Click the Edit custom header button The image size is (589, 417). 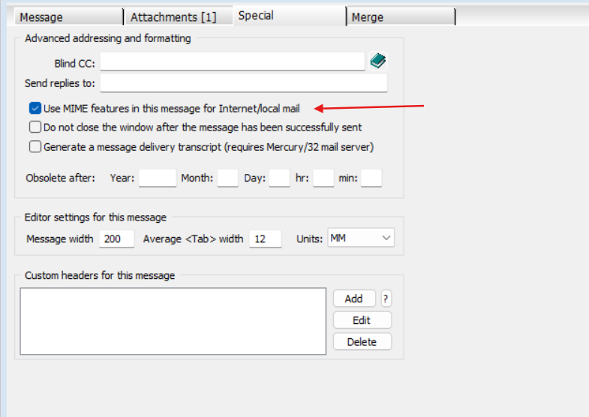[362, 320]
